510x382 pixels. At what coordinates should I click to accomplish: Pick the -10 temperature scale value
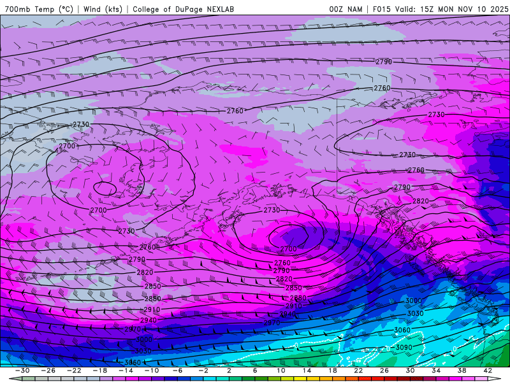(x=152, y=371)
